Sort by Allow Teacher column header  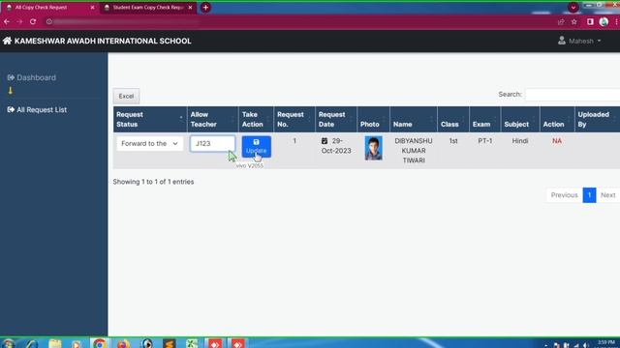point(212,119)
